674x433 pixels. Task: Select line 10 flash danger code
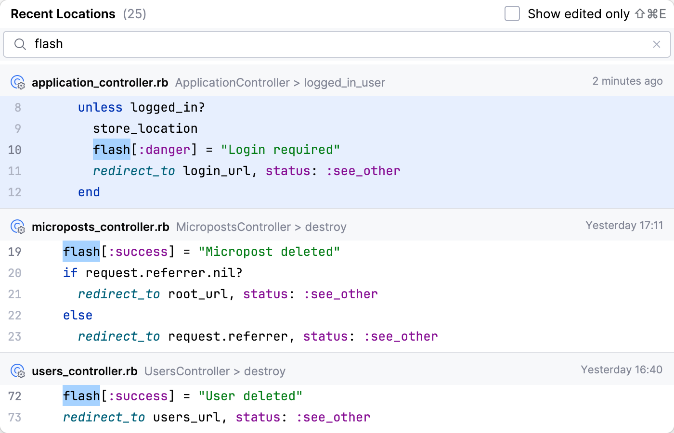pyautogui.click(x=217, y=150)
